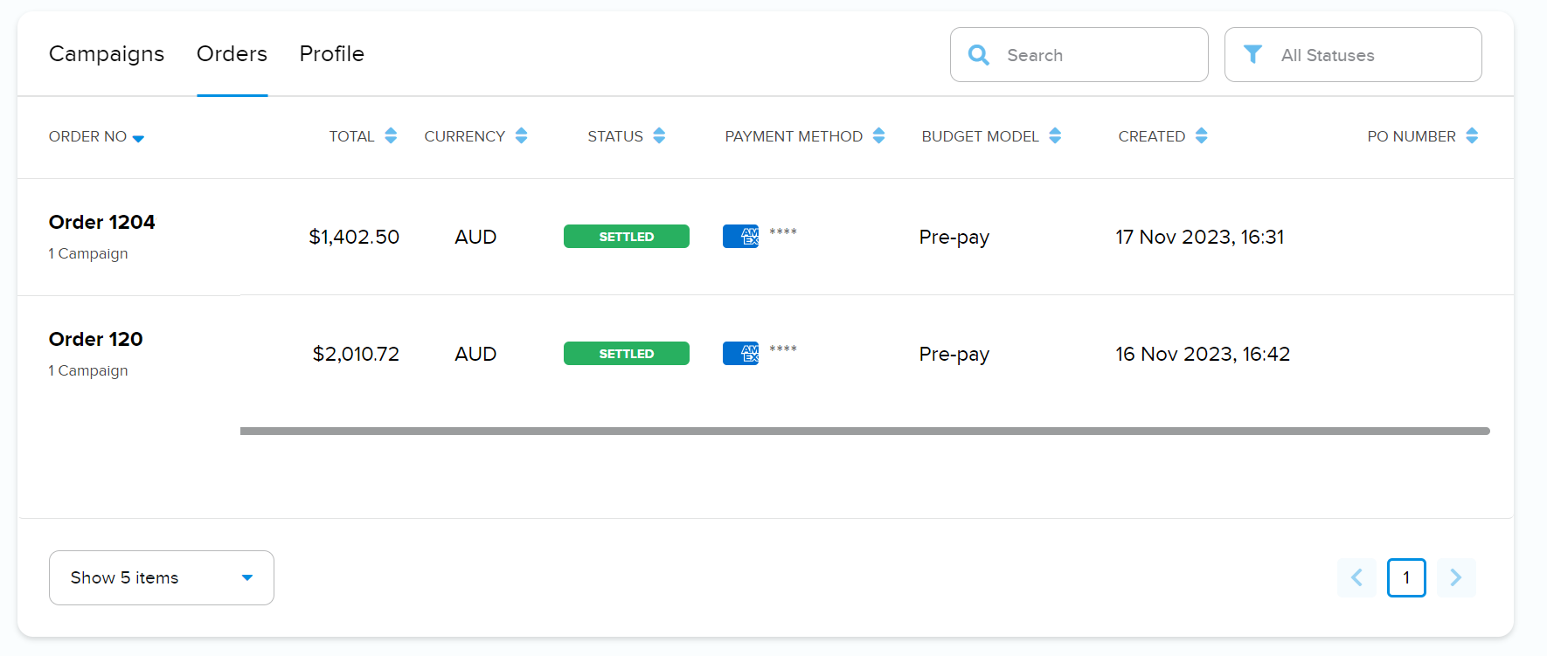Image resolution: width=1547 pixels, height=656 pixels.
Task: Go to previous page arrow
Action: coord(1356,577)
